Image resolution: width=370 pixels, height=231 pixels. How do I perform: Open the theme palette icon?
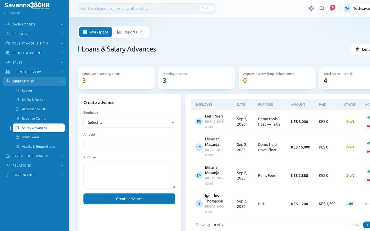point(311,8)
